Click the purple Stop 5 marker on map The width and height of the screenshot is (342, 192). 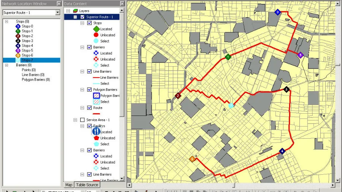click(301, 55)
